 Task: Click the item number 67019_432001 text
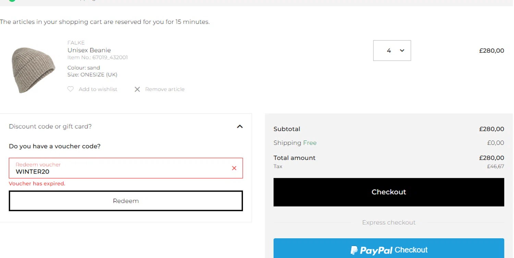click(x=110, y=57)
